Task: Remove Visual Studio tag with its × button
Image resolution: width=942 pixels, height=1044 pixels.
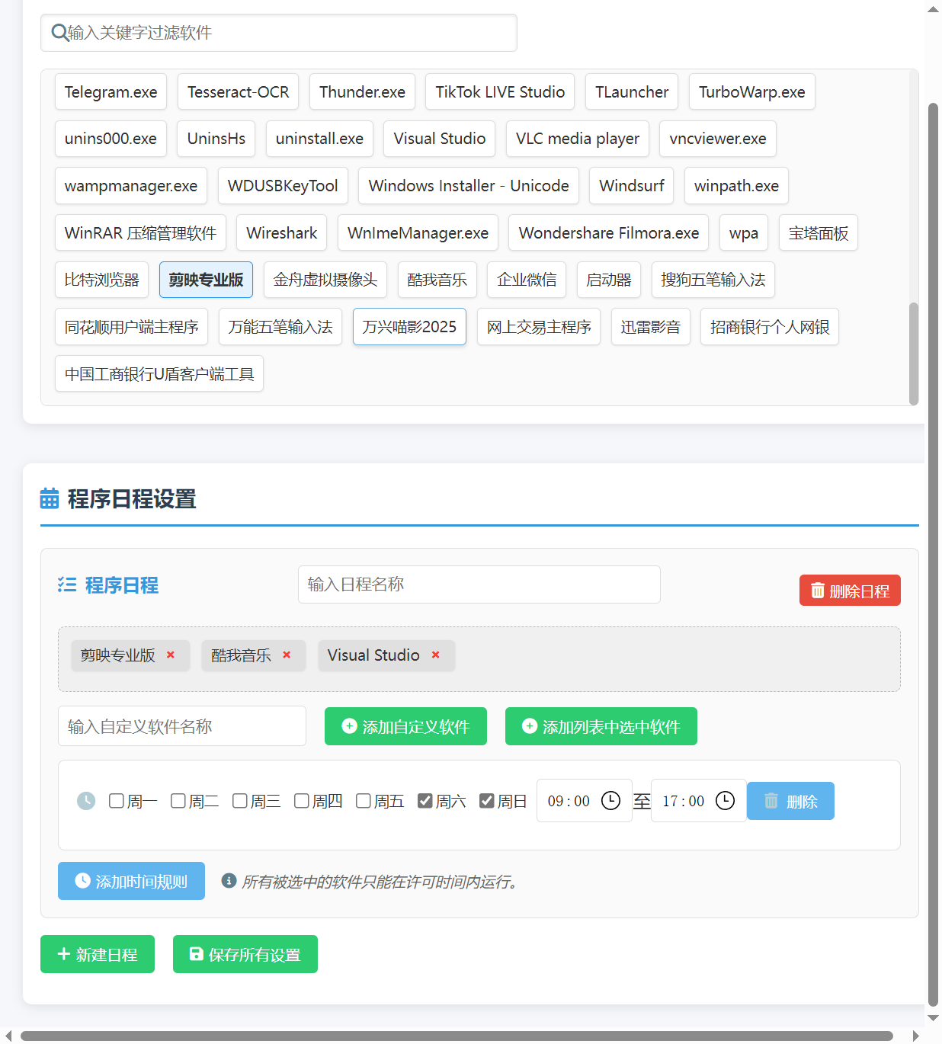Action: [435, 655]
